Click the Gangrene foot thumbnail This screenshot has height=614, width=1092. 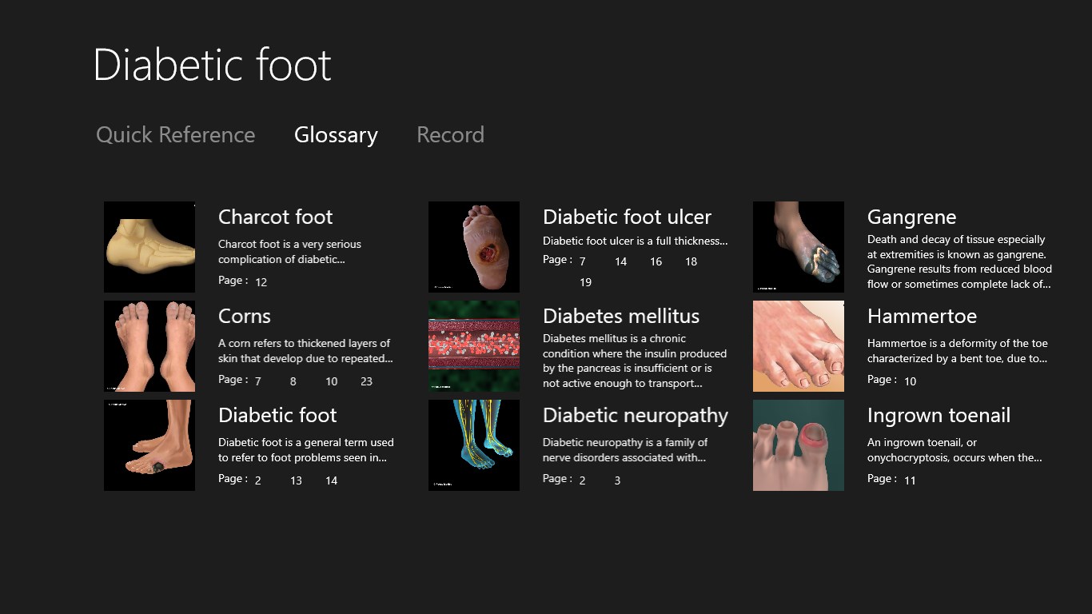click(x=799, y=247)
